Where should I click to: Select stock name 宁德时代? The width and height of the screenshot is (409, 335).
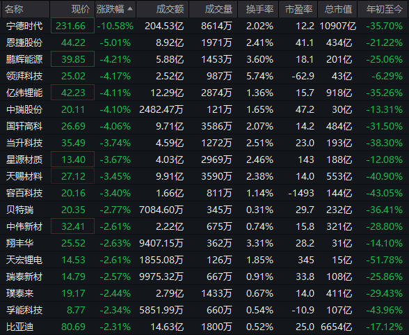24,26
